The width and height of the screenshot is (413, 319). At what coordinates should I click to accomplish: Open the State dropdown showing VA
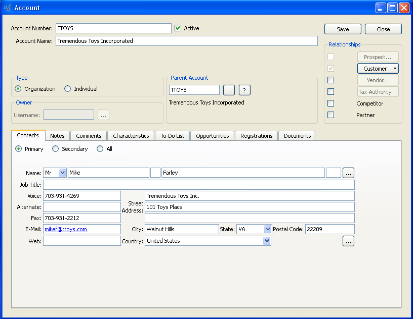(x=268, y=229)
